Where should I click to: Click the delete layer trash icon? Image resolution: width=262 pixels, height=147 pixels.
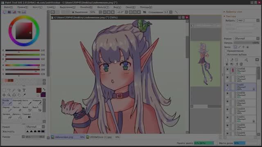(x=241, y=64)
